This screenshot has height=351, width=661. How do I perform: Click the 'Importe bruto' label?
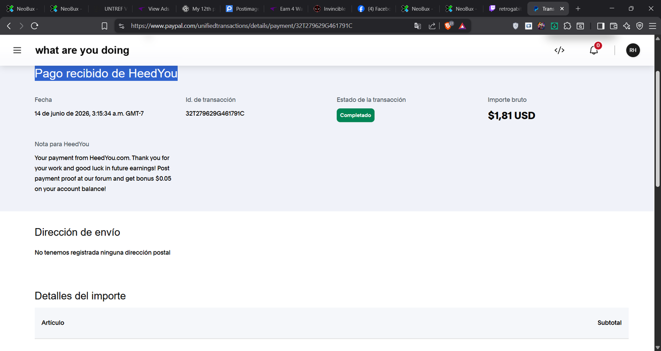point(507,100)
